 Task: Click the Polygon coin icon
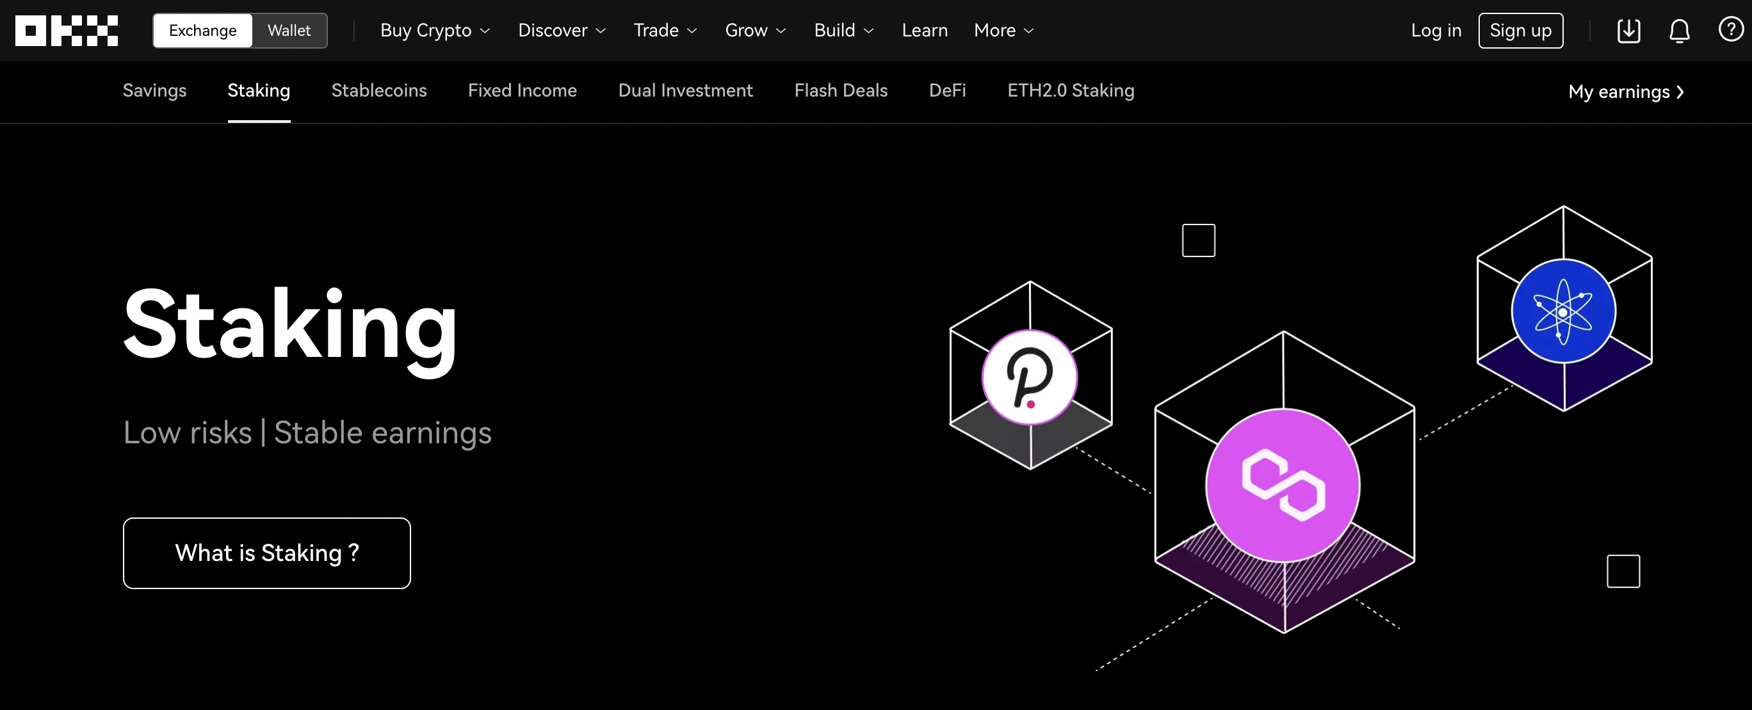point(1283,485)
